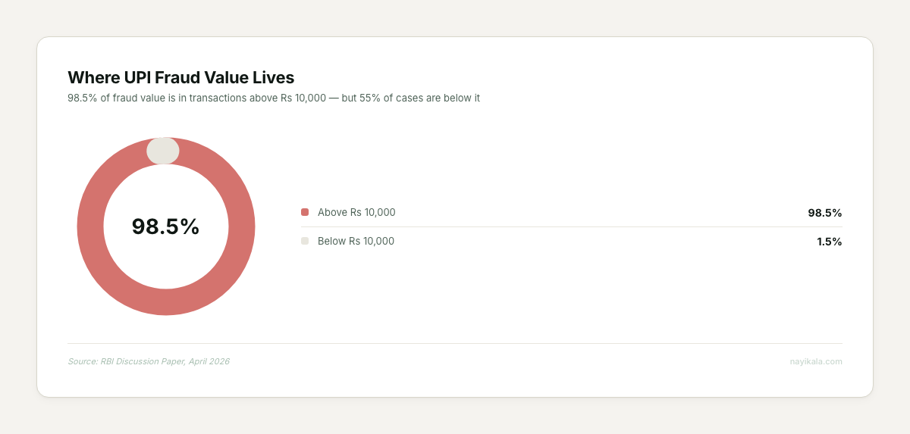Click "April 2026" in the source note

click(x=209, y=361)
